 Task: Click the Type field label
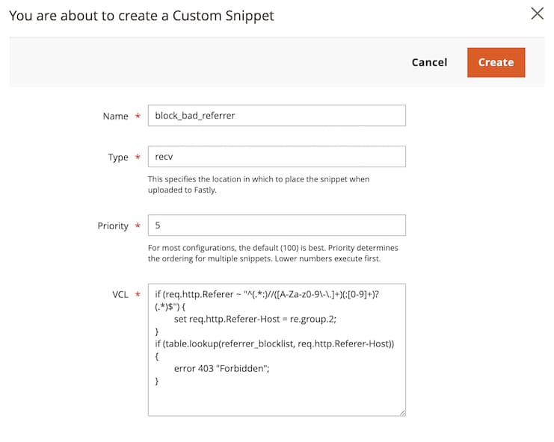click(118, 158)
